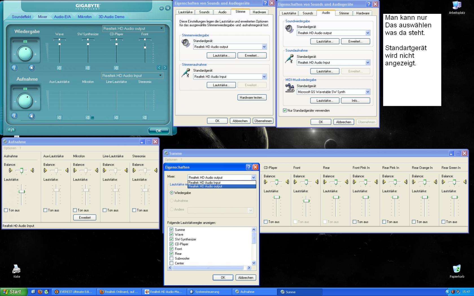Expand Soundaufnahme Standardgerät dropdown
474x296 pixels.
coord(368,63)
